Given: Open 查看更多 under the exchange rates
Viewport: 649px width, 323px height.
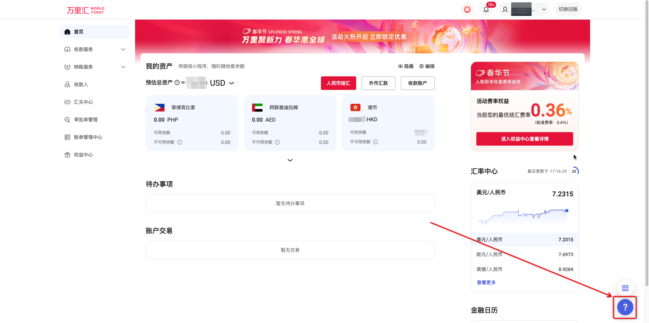Looking at the screenshot, I should [x=485, y=282].
